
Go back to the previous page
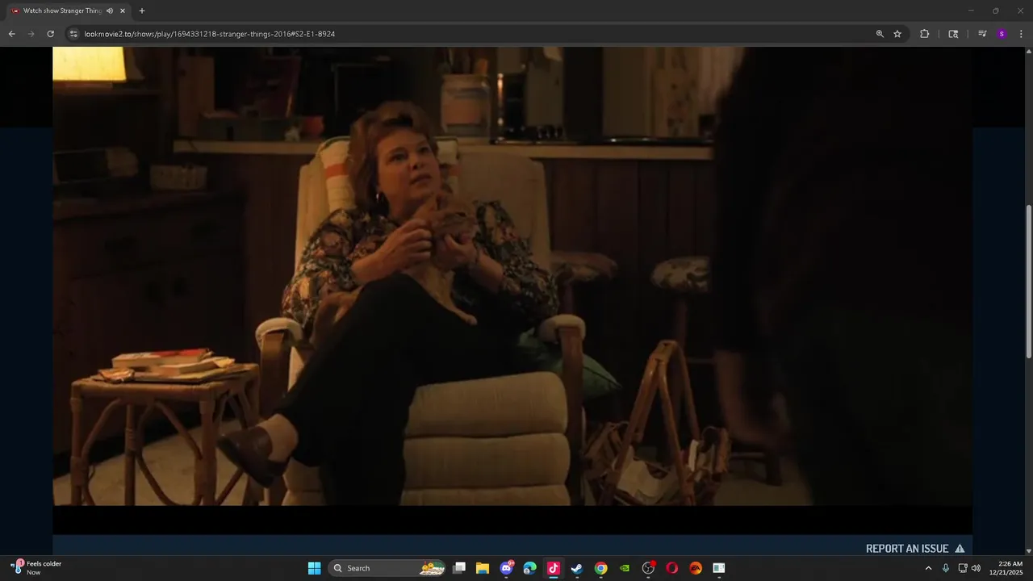click(11, 34)
